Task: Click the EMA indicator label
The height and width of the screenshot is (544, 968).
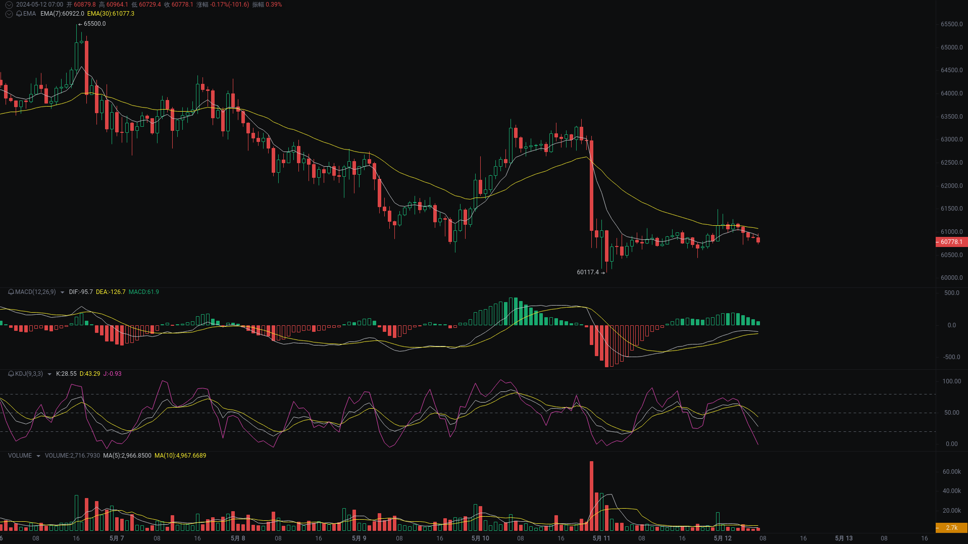Action: point(29,14)
